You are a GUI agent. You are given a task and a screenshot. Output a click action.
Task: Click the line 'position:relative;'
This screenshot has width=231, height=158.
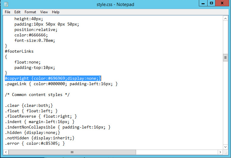(x=36, y=30)
